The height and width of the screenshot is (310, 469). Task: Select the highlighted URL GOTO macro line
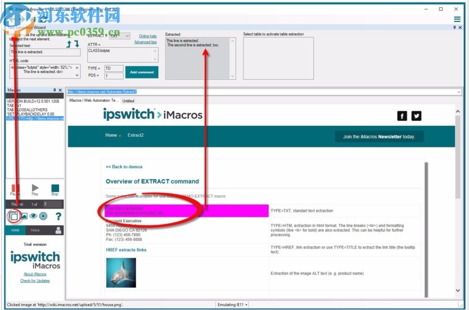point(35,118)
